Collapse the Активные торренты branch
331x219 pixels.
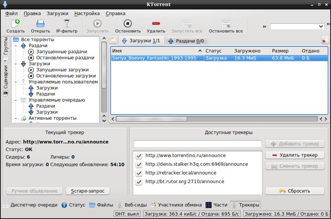[x=16, y=118]
